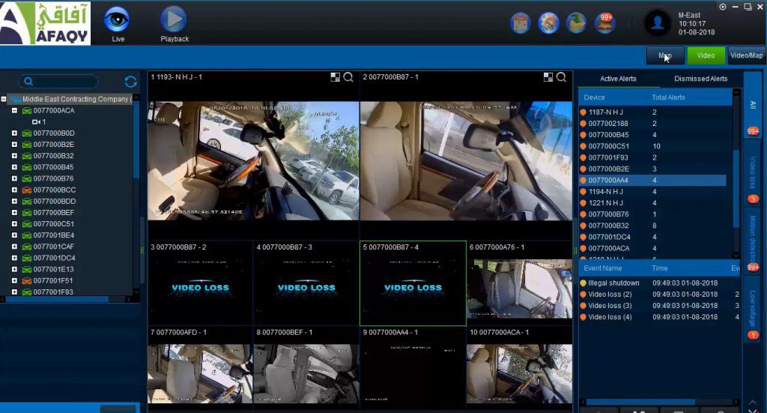Select alert row 1221 N H J
This screenshot has width=767, height=413.
653,203
